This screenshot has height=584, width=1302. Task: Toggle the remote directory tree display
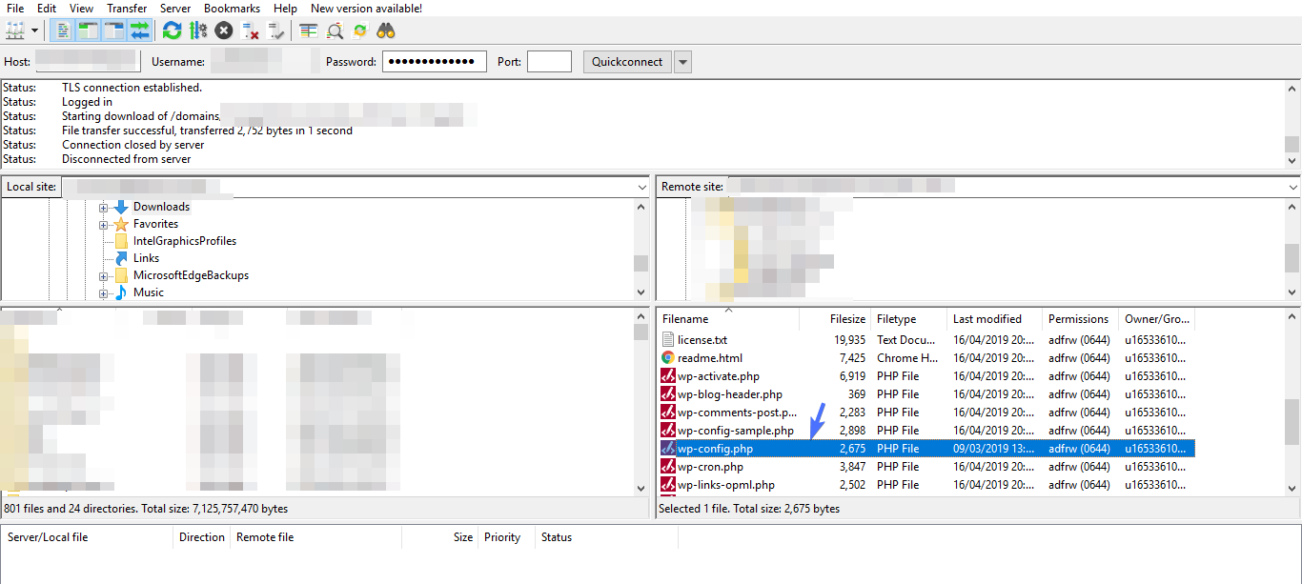pyautogui.click(x=113, y=30)
